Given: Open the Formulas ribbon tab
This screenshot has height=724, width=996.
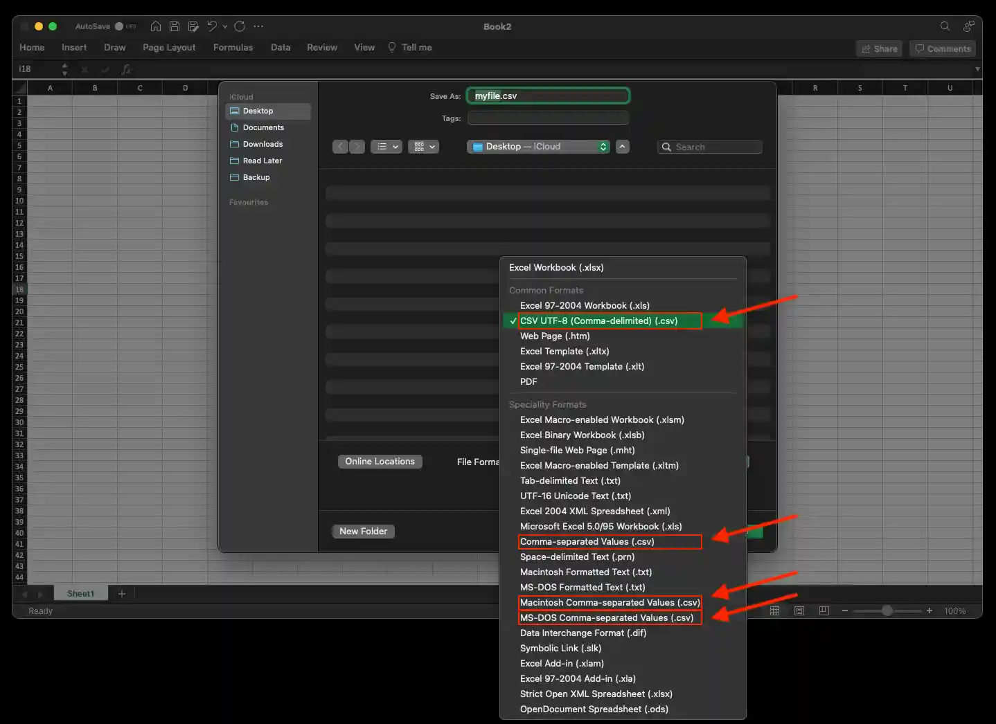Looking at the screenshot, I should (x=233, y=48).
